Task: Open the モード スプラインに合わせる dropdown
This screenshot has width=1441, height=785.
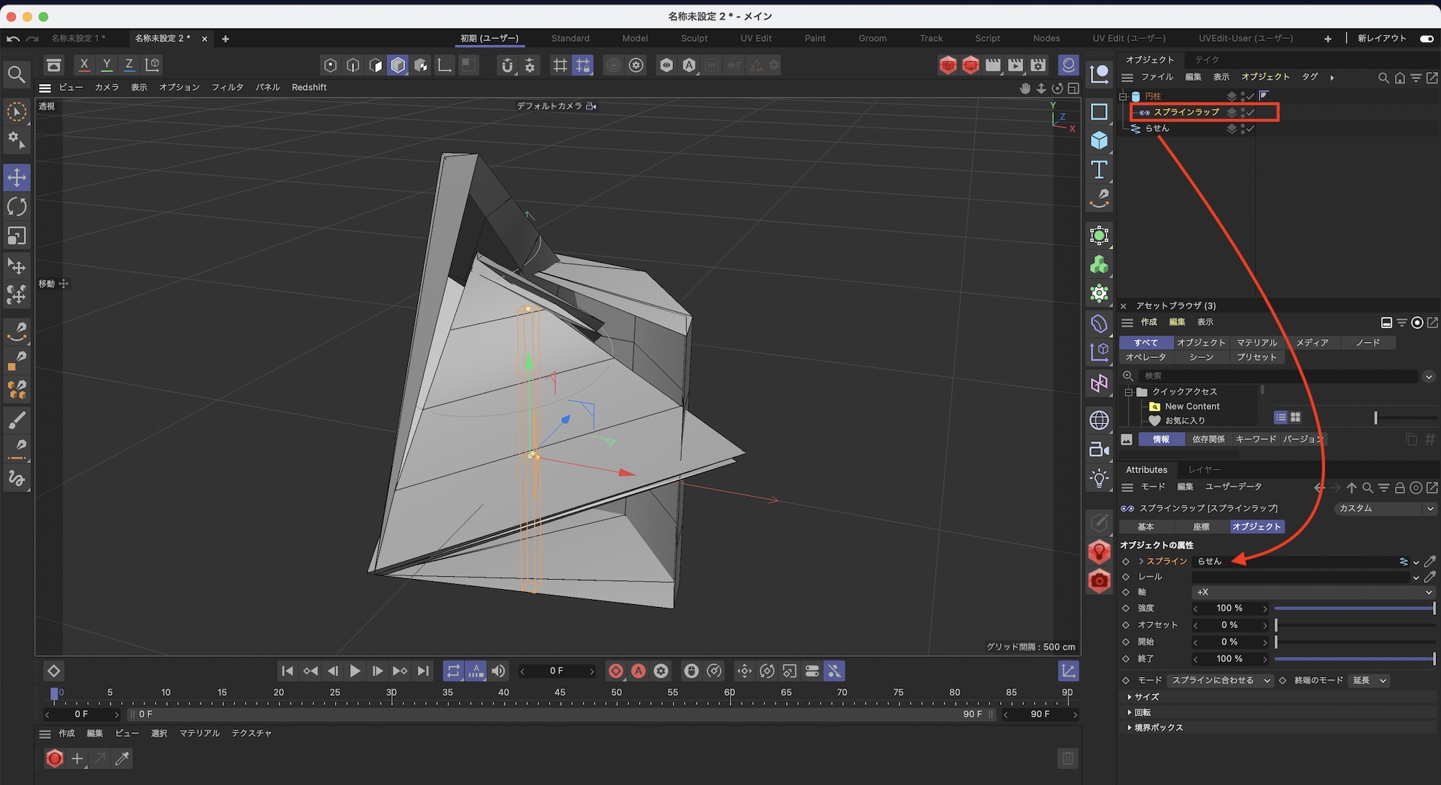Action: pos(1221,681)
